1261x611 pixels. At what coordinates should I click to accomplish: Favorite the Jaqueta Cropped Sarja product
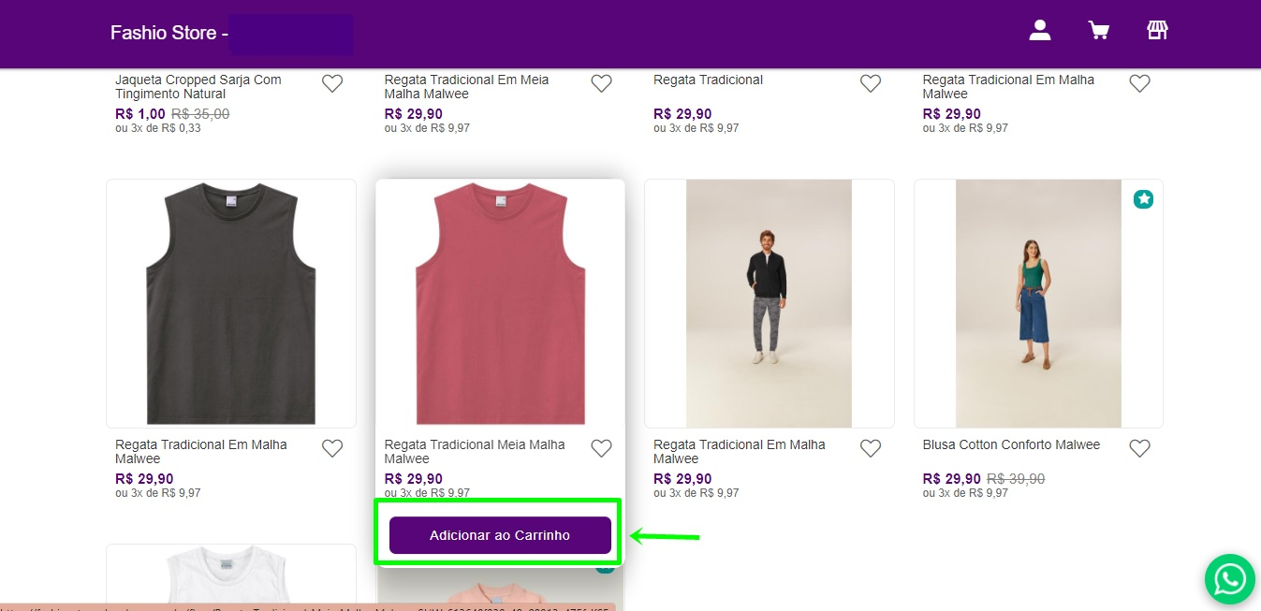click(x=332, y=84)
